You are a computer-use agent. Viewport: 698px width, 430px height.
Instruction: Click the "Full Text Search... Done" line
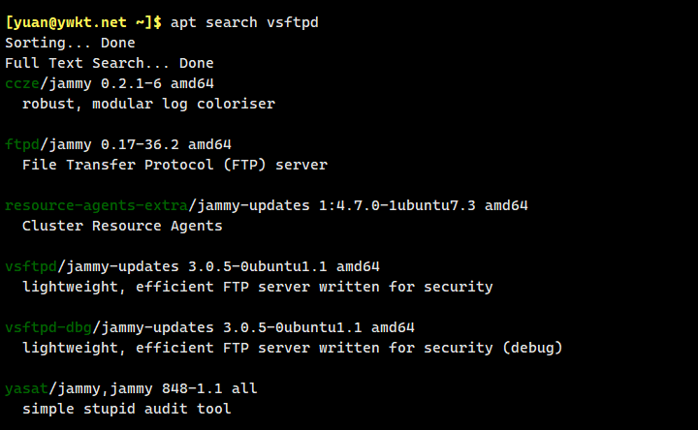coord(109,63)
